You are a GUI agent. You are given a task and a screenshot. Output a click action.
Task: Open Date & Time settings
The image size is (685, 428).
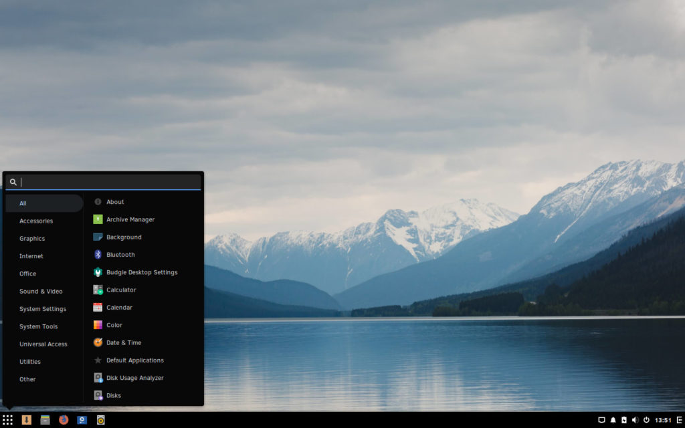pyautogui.click(x=124, y=342)
